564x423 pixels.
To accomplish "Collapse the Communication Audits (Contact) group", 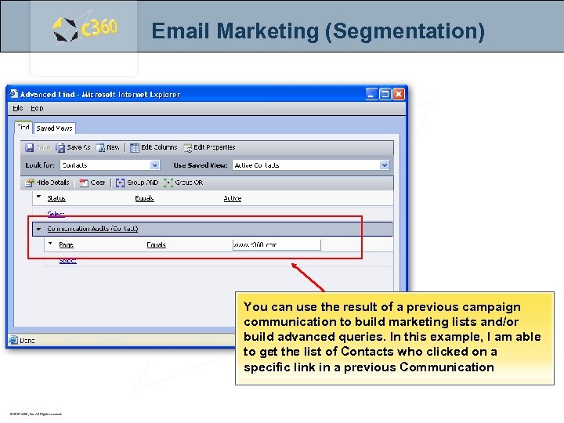I will click(38, 229).
